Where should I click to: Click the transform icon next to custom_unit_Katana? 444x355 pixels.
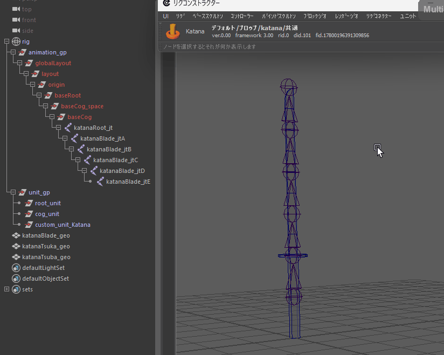[x=29, y=225]
